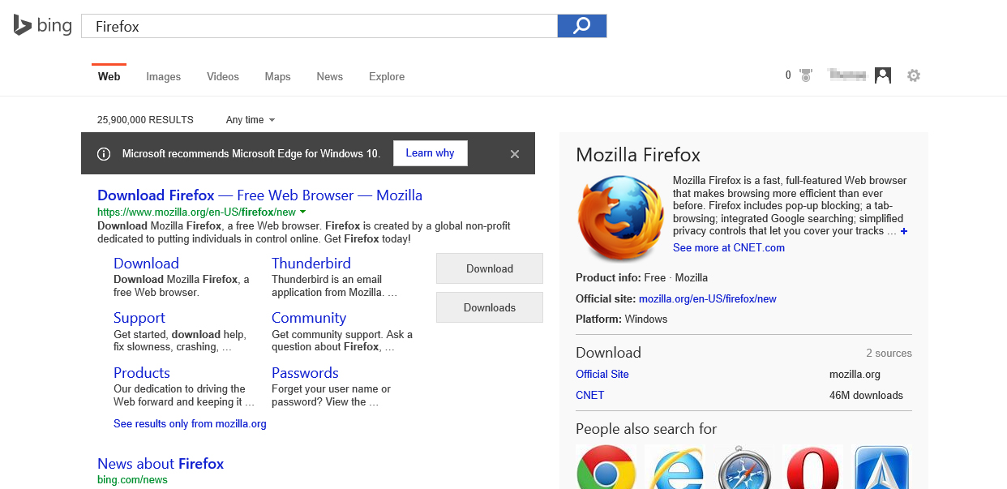1007x489 pixels.
Task: Select the Google Chrome icon
Action: [606, 467]
